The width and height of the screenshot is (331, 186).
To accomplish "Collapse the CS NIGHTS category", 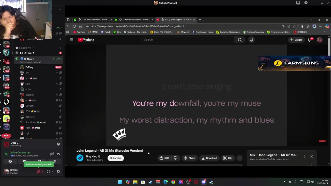I will click(x=25, y=48).
